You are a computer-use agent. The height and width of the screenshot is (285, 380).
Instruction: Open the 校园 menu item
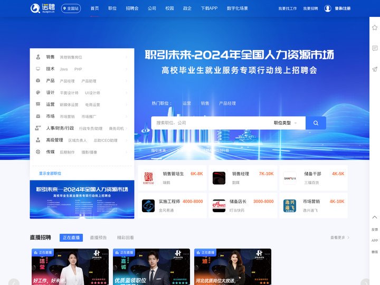(x=169, y=8)
